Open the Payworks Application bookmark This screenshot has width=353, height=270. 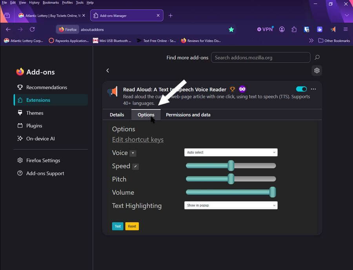[69, 40]
